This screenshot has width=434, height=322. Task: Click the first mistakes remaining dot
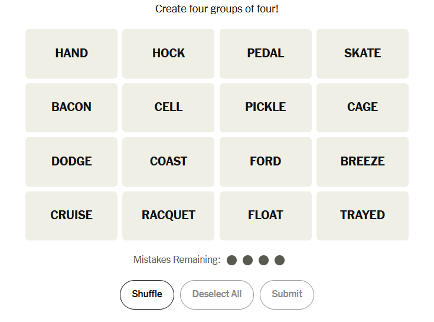tap(231, 260)
